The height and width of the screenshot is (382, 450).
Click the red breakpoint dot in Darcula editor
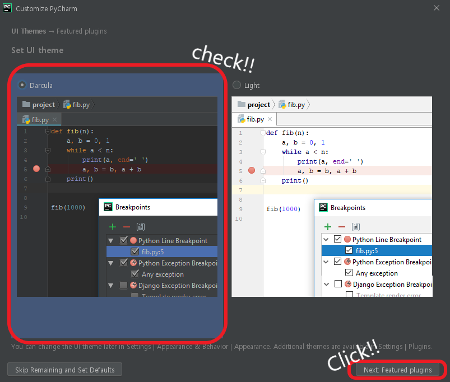36,169
